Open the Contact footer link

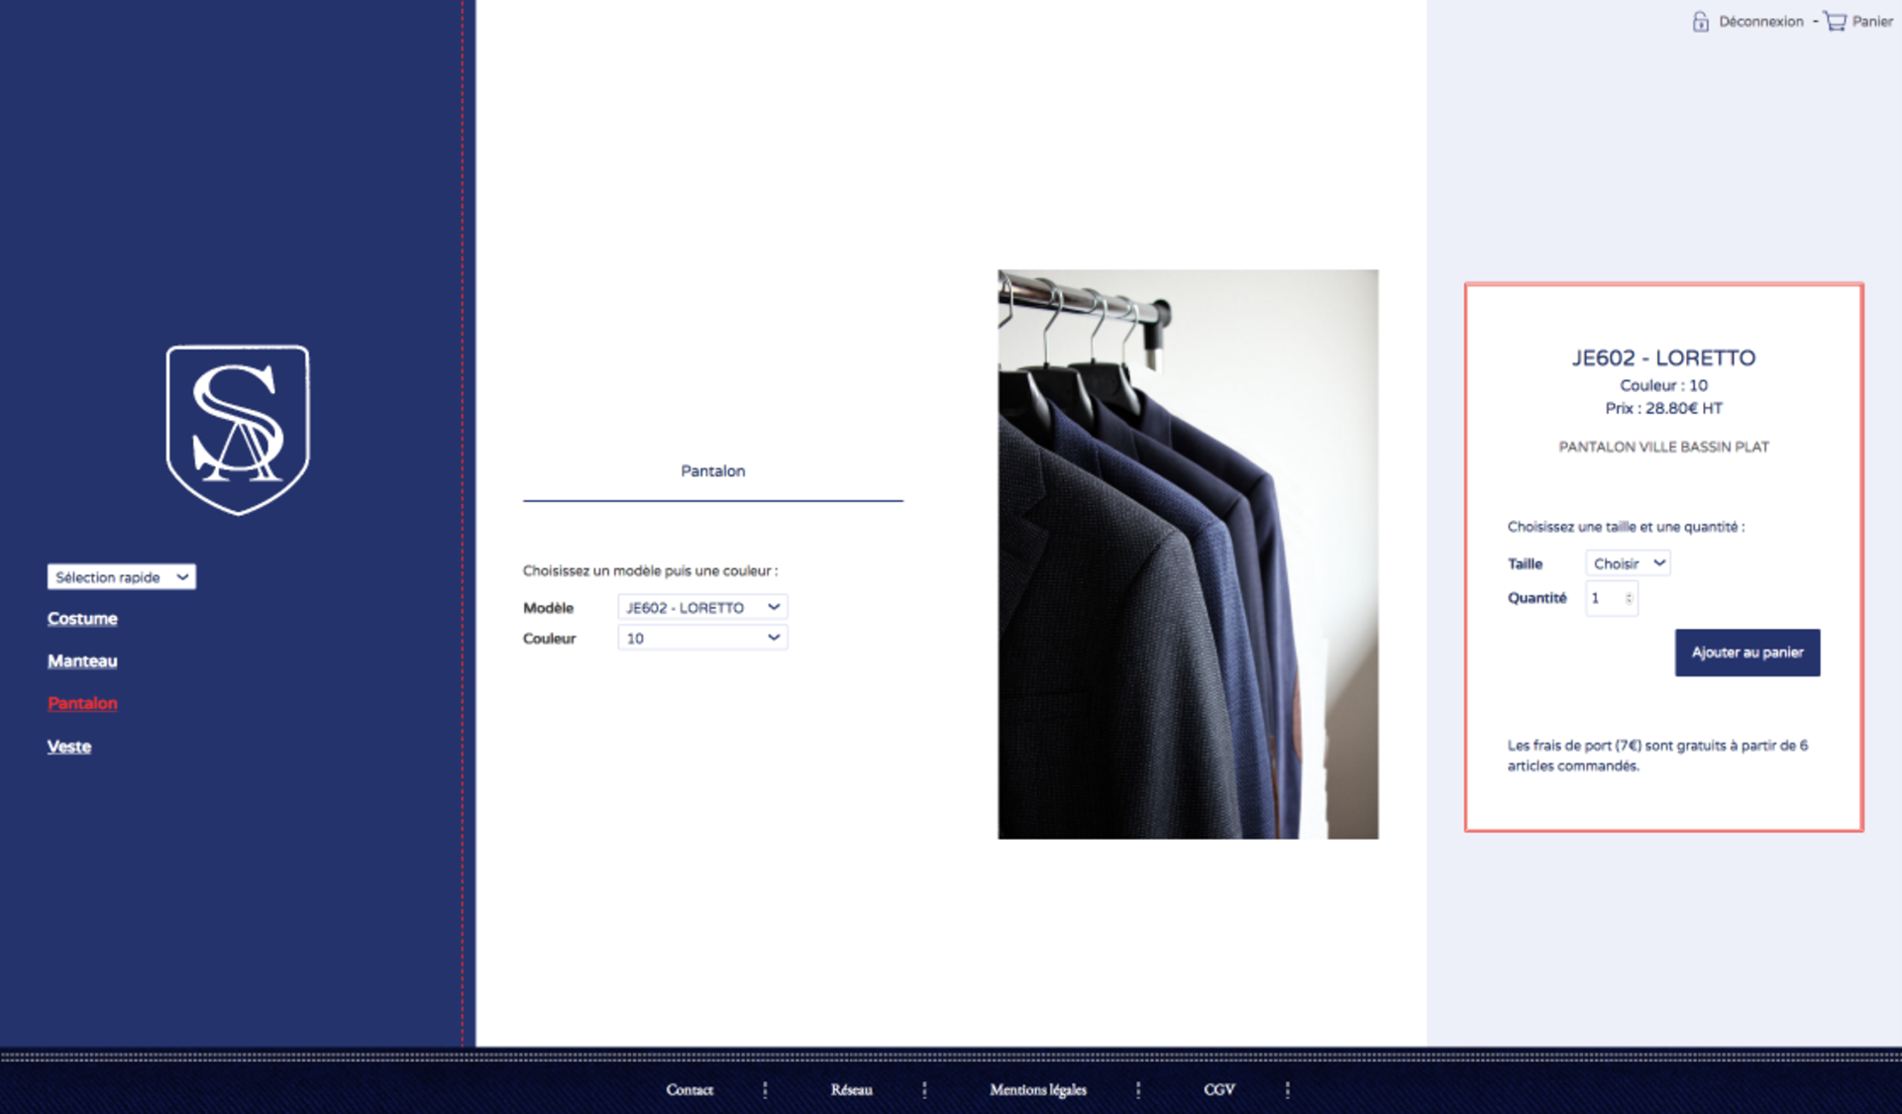[689, 1089]
